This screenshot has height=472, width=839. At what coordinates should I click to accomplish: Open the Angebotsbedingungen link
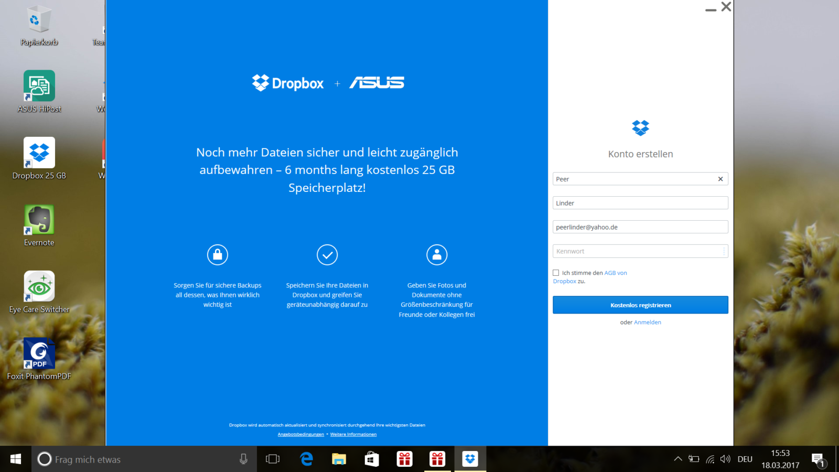tap(300, 434)
